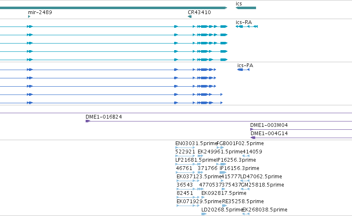Open the GM25818.5prime EST label

click(x=262, y=185)
